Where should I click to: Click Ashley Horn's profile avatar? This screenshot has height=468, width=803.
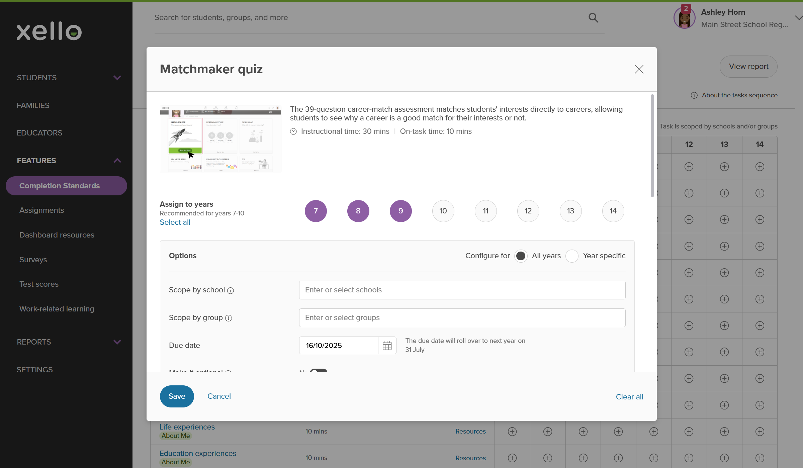[x=684, y=17]
